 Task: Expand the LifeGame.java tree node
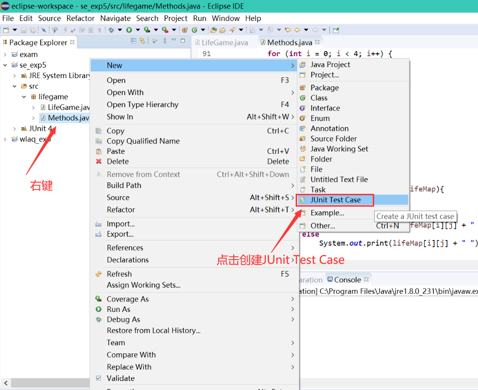33,107
